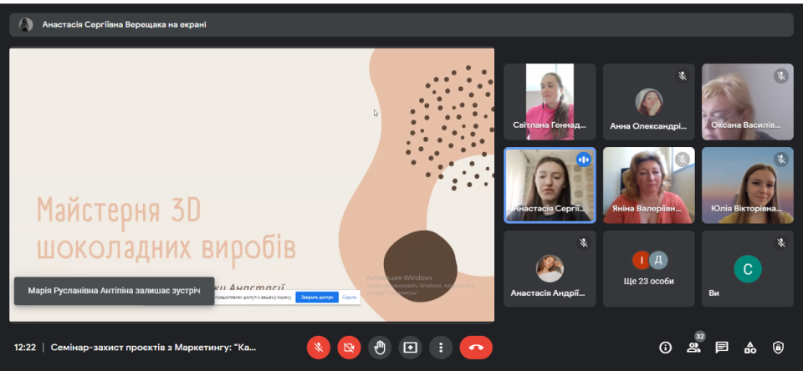Select Анастасія Сергії... speaking tile

(550, 185)
